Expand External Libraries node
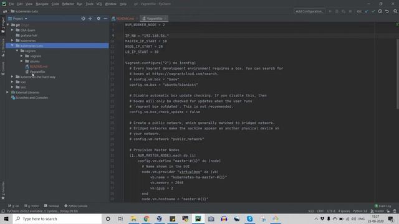Screen dimensions: 399x224 [x=7, y=92]
